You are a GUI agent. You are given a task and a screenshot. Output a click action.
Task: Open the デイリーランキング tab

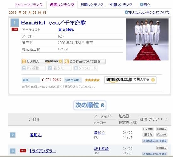coord(29,4)
